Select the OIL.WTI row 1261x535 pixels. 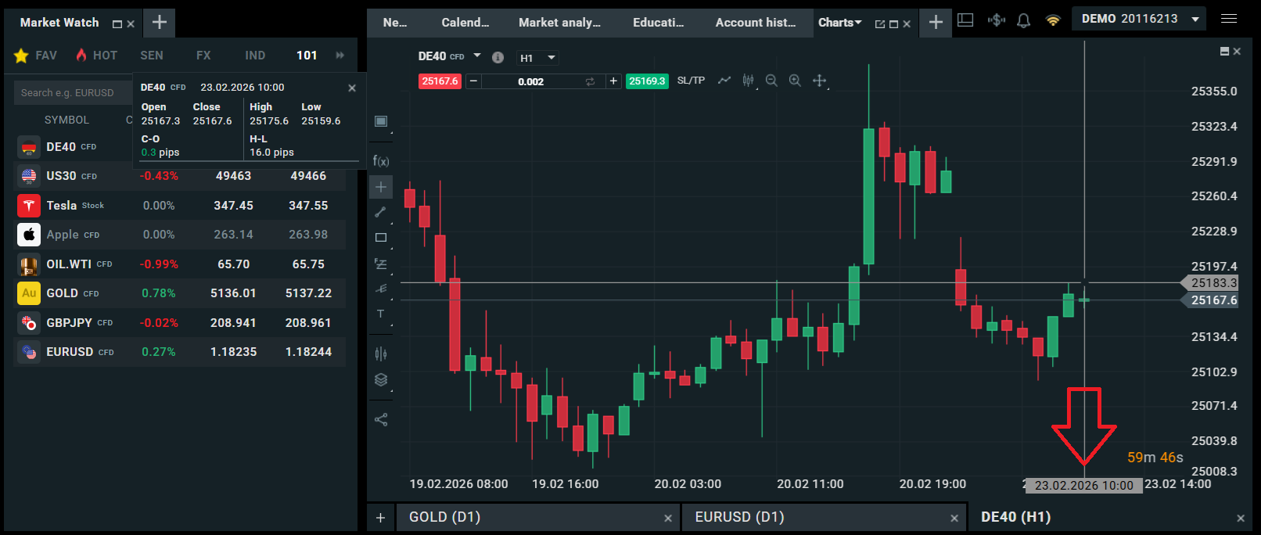coord(180,264)
